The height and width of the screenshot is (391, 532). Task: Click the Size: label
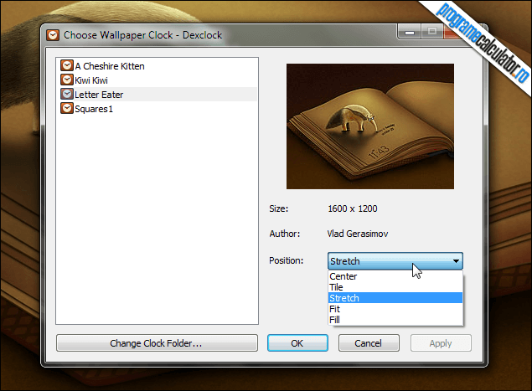click(278, 208)
